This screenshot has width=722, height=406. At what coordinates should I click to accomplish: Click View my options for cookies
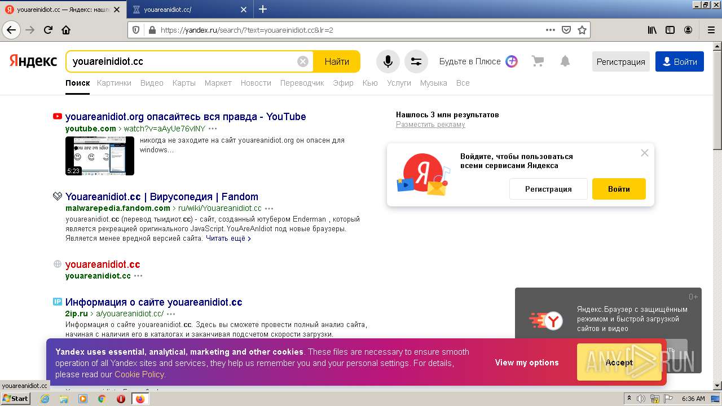point(527,363)
